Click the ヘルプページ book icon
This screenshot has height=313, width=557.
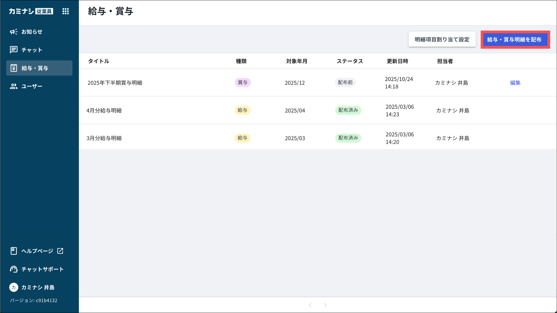(14, 251)
